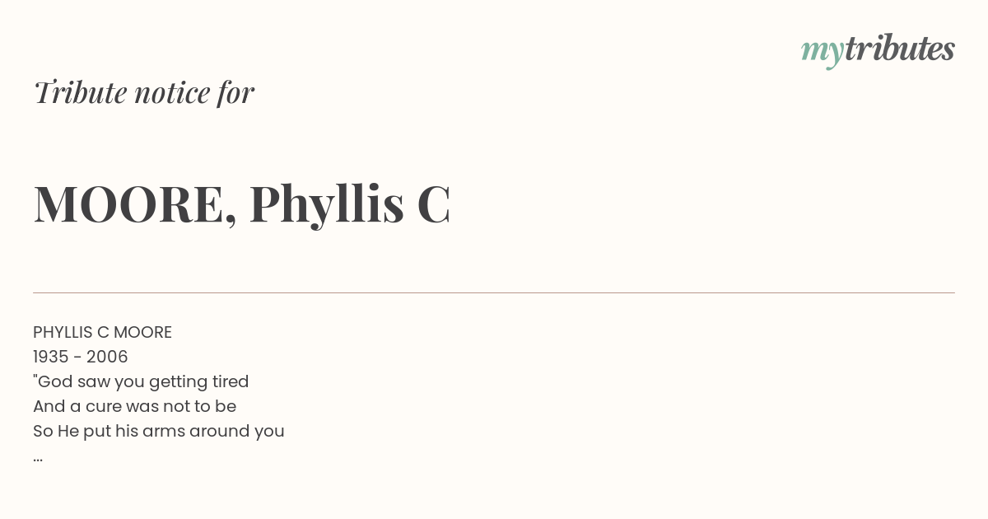The width and height of the screenshot is (988, 519).
Task: Click the word "Tribute" in the heading
Action: 80,92
